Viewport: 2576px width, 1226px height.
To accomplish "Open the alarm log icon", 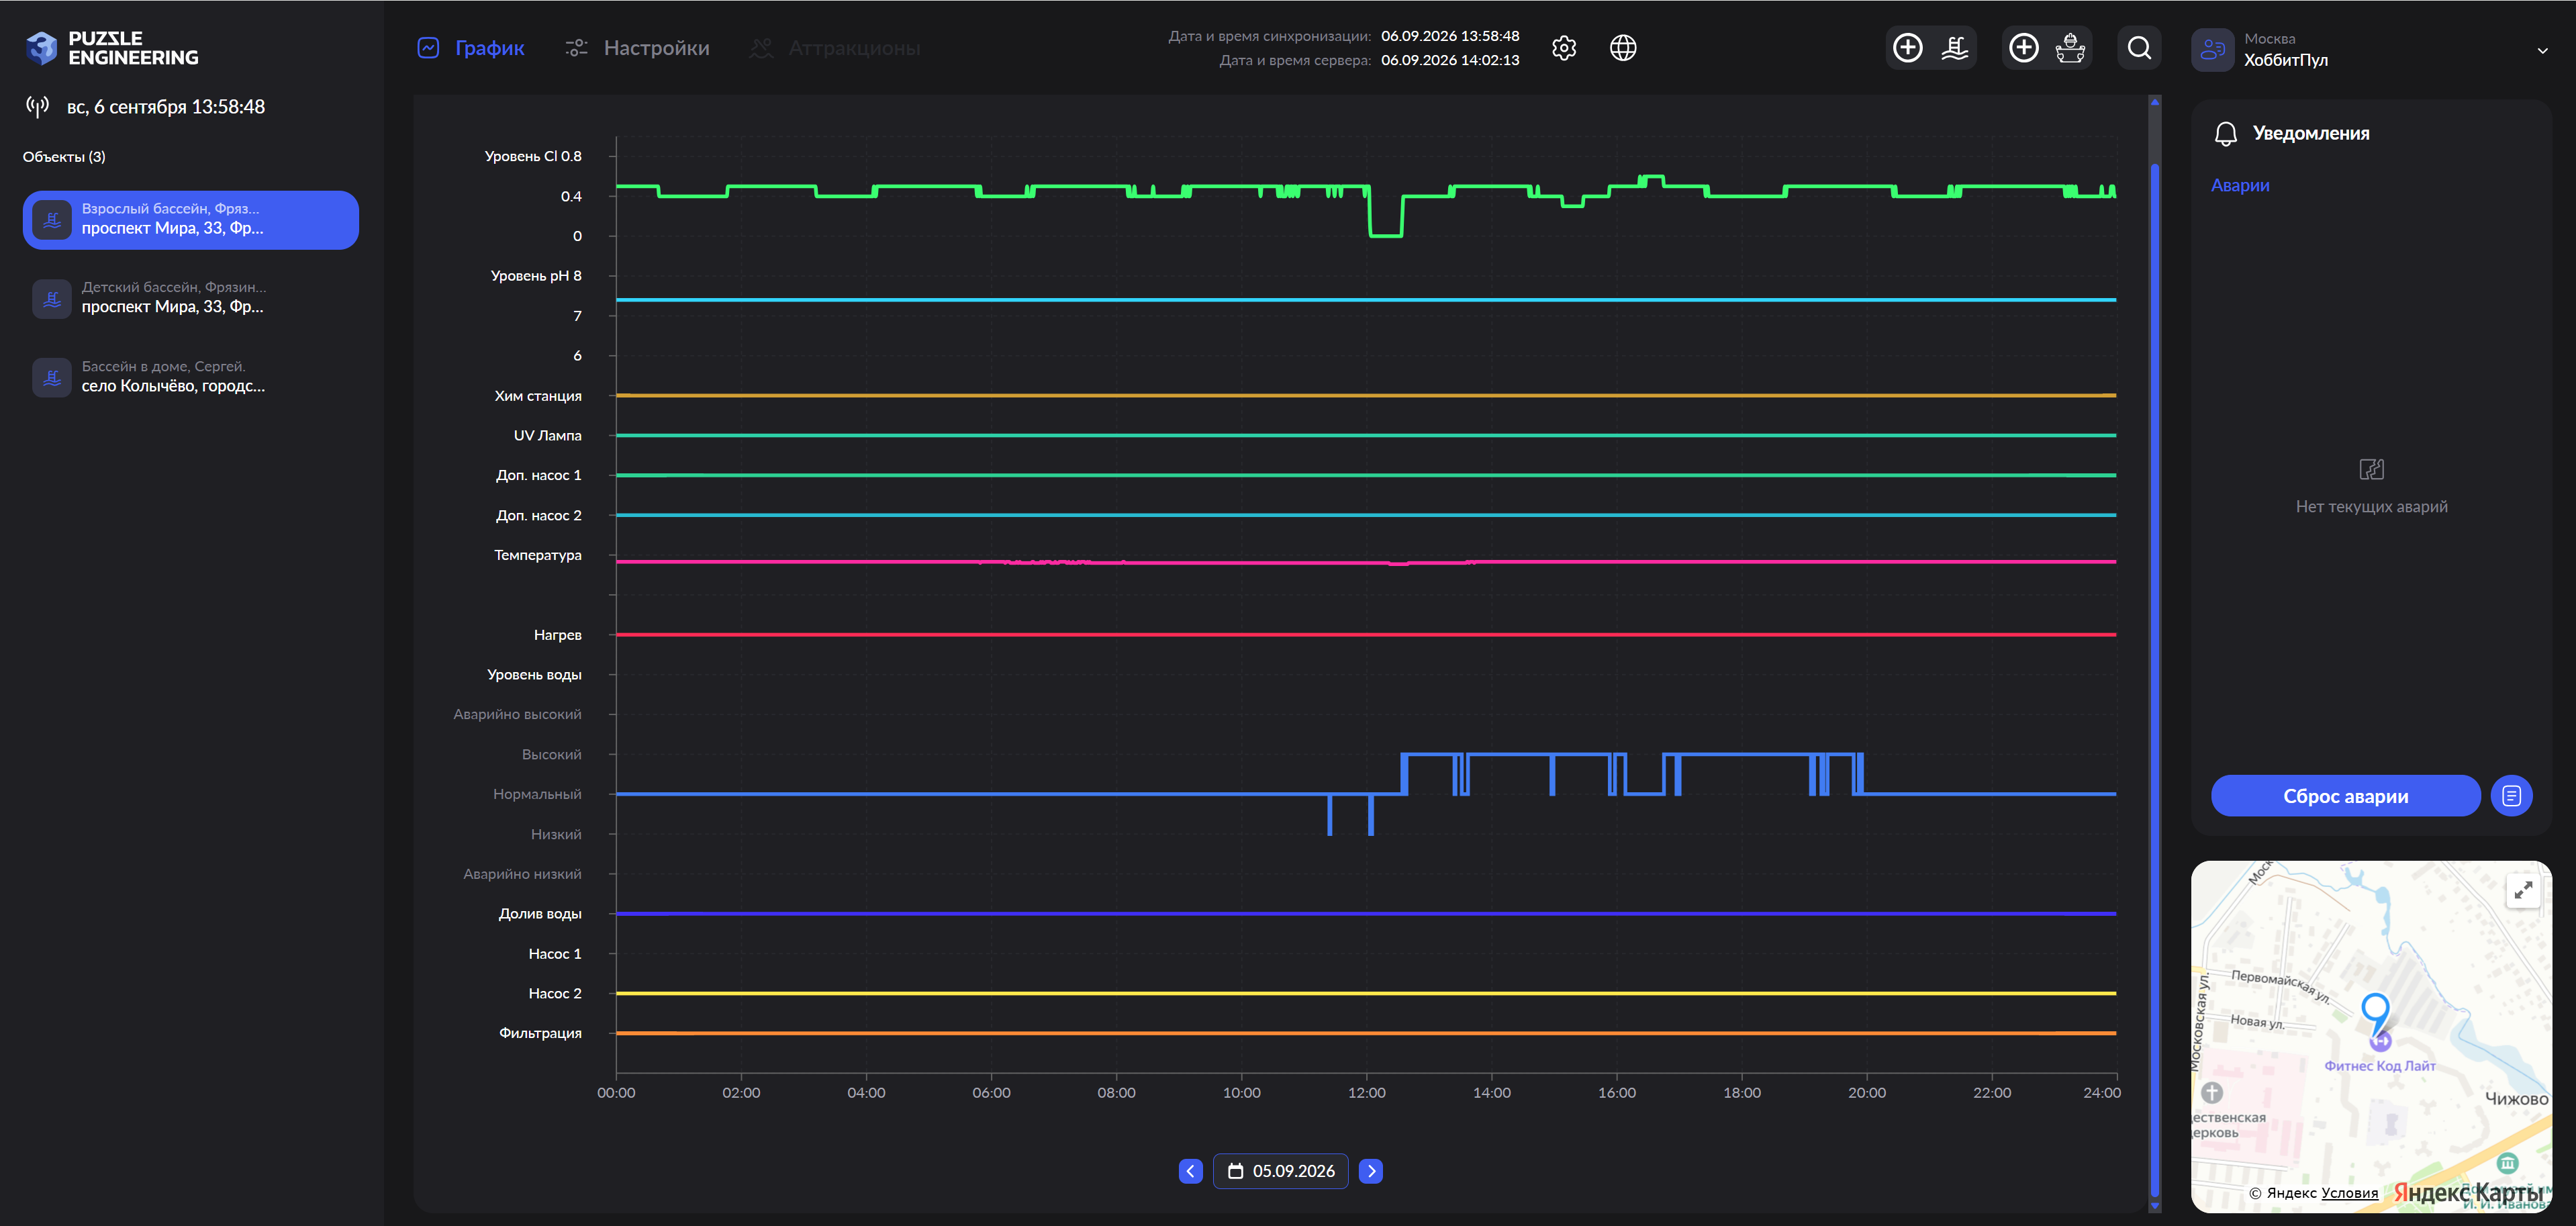I will [x=2511, y=796].
